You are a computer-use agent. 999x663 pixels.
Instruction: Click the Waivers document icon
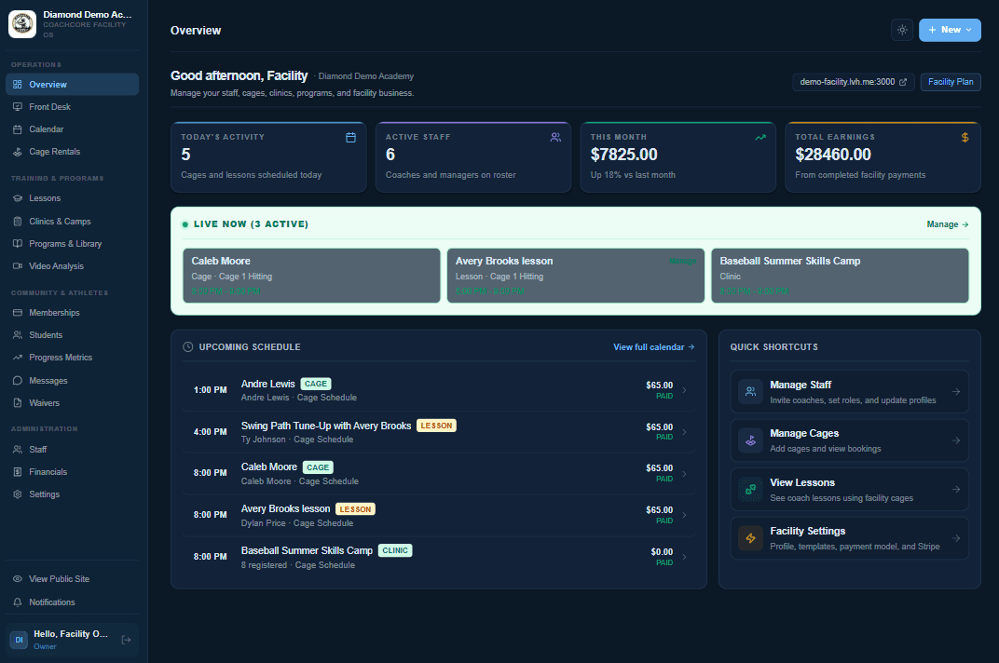click(17, 402)
